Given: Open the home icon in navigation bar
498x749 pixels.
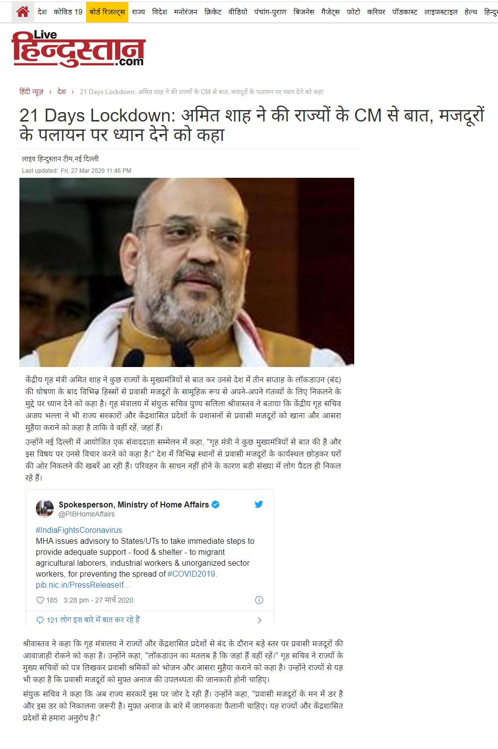Looking at the screenshot, I should click(x=22, y=11).
